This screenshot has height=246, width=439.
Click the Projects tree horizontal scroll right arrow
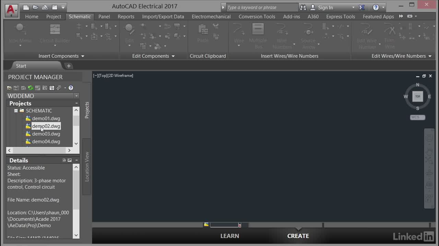click(x=69, y=150)
